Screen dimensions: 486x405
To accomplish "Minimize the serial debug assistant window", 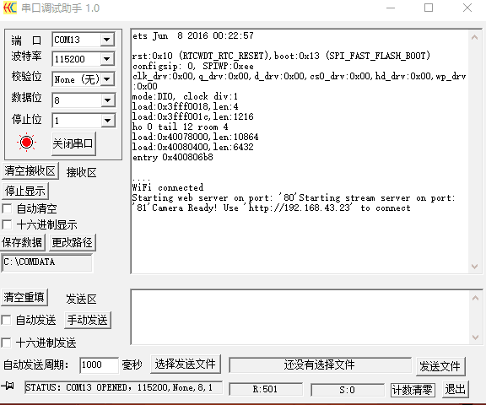I will pyautogui.click(x=391, y=8).
